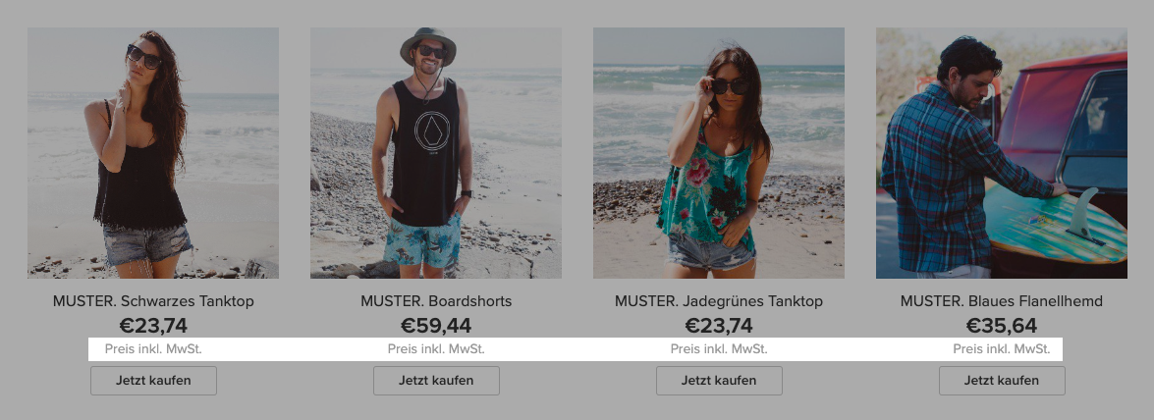The image size is (1154, 420).
Task: Click the MUSTER. Blaues Flanellhemd title
Action: pyautogui.click(x=1001, y=301)
